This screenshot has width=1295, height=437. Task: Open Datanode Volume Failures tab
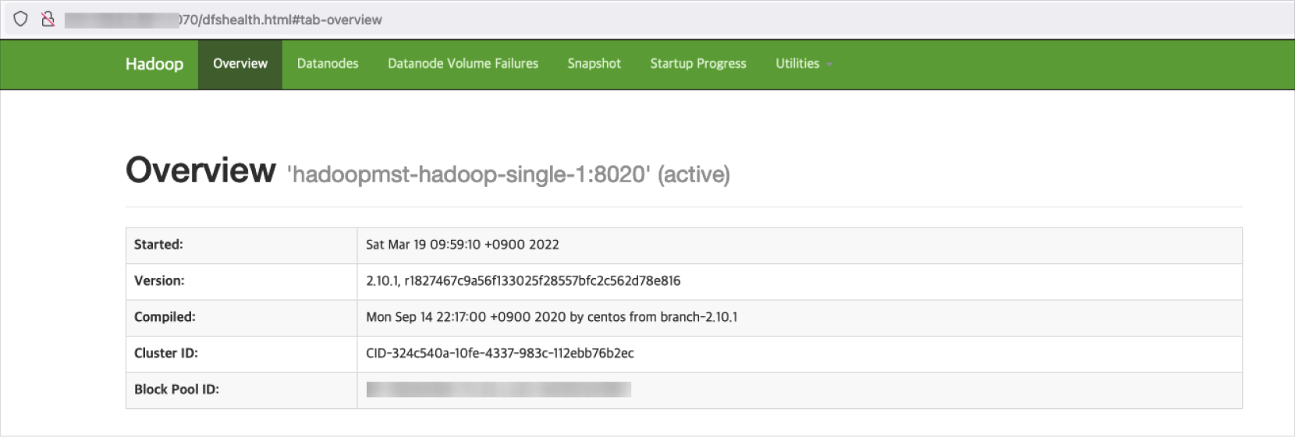463,64
